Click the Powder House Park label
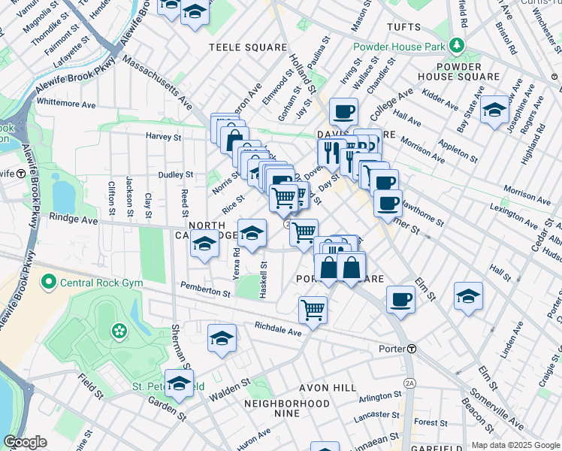Image resolution: width=562 pixels, height=451 pixels. tap(399, 47)
